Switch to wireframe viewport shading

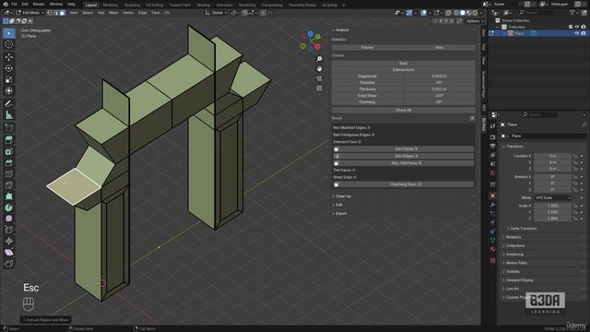[x=456, y=13]
